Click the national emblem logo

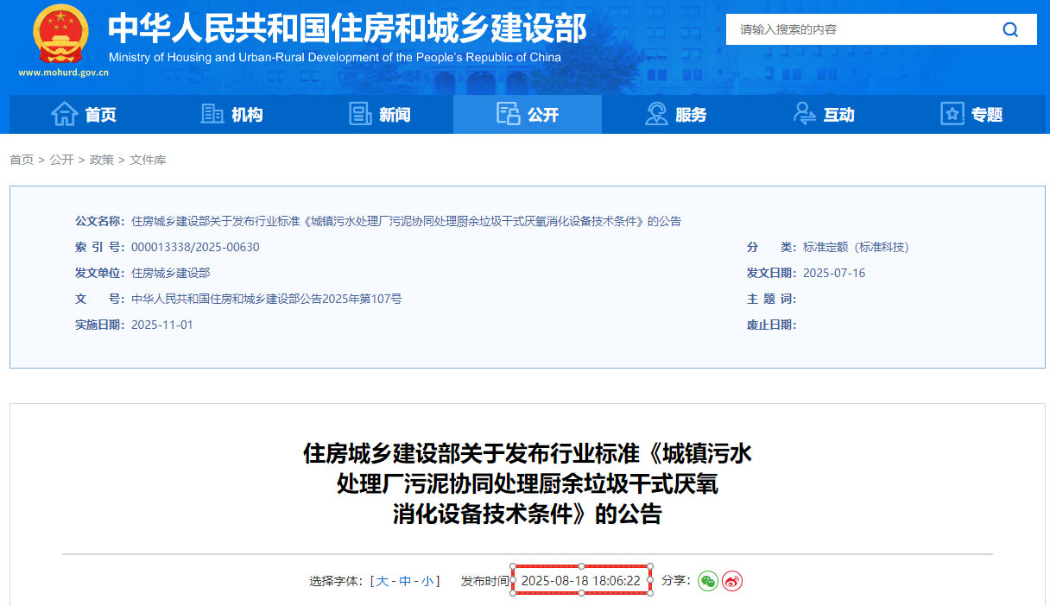(60, 34)
